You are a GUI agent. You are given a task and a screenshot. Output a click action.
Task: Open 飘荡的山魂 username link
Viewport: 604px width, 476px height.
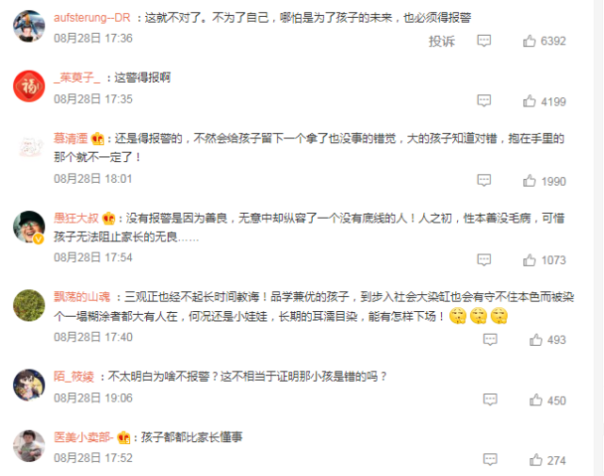(x=82, y=297)
